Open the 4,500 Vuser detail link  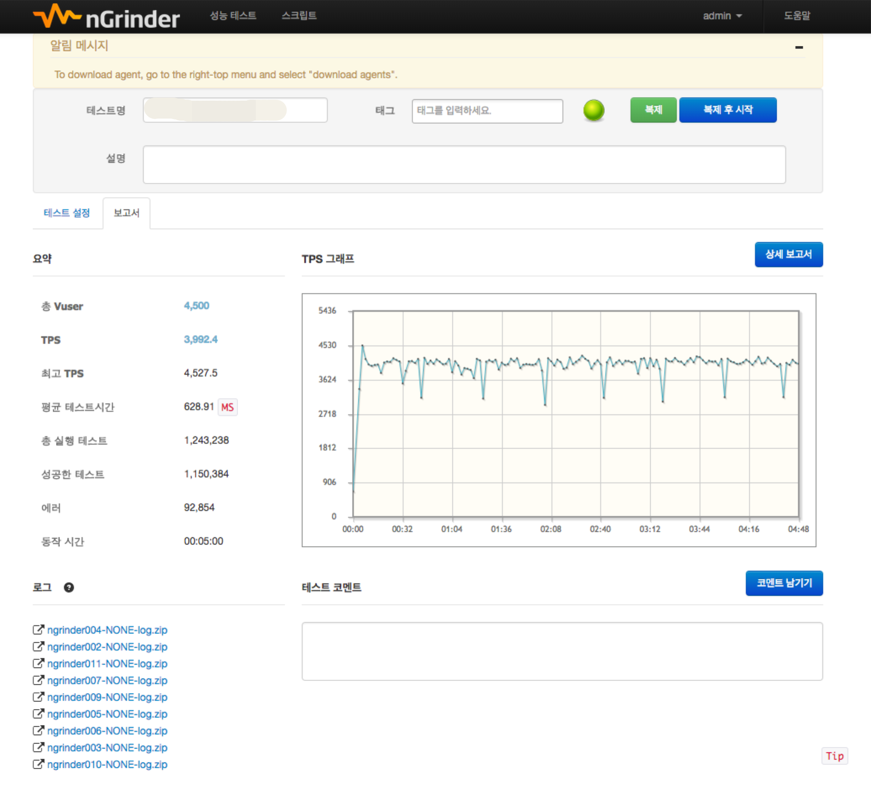coord(196,305)
